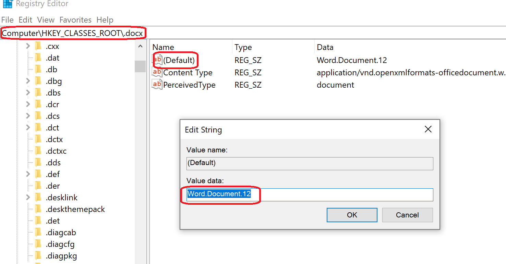Expand the .dbs key
This screenshot has width=506, height=264.
(x=28, y=93)
